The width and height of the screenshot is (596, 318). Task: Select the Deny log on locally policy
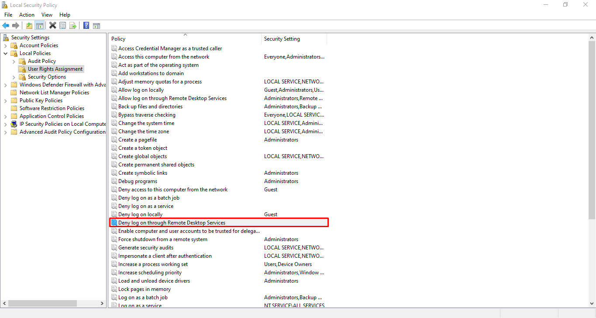[x=141, y=214]
